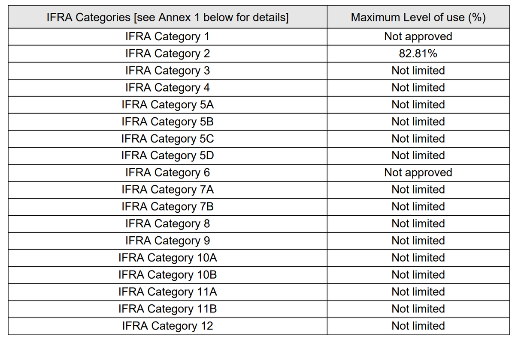Click Not limited value for Category 4

click(418, 88)
